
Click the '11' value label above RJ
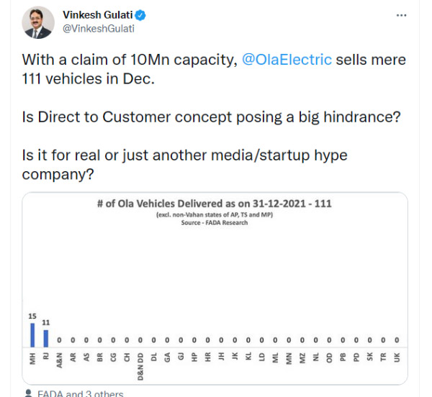[46, 324]
